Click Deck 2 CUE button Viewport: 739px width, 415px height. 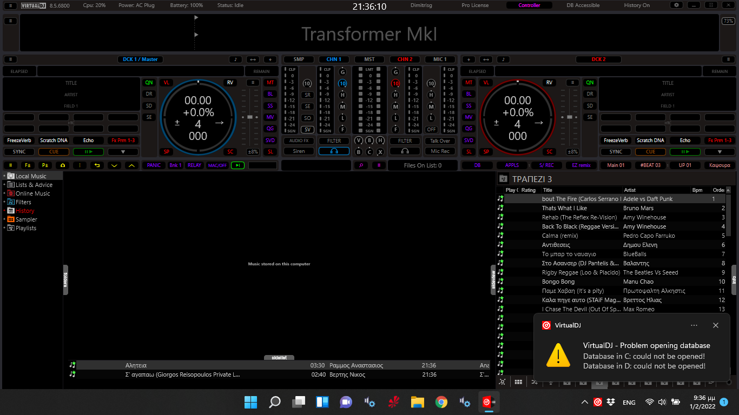(x=650, y=152)
